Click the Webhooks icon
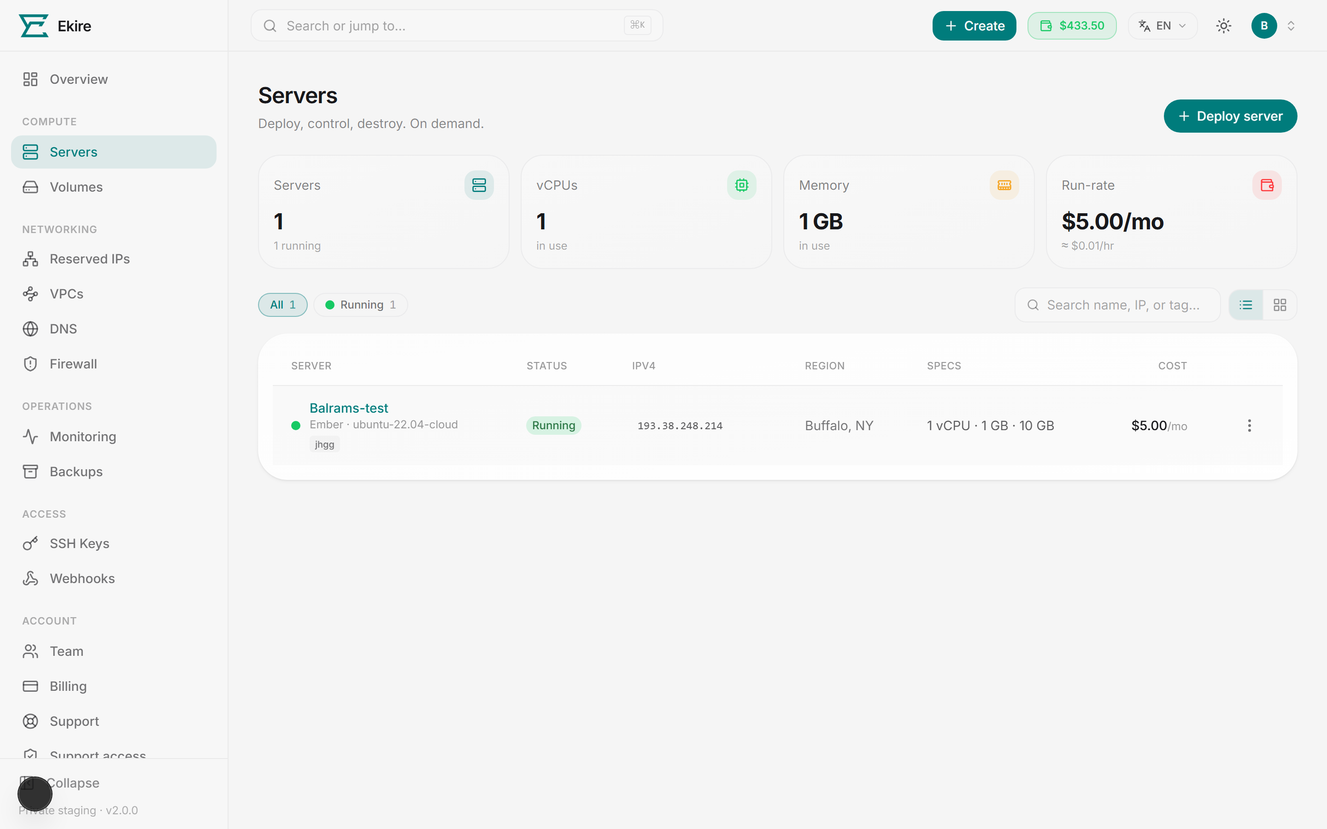1327x829 pixels. tap(30, 578)
